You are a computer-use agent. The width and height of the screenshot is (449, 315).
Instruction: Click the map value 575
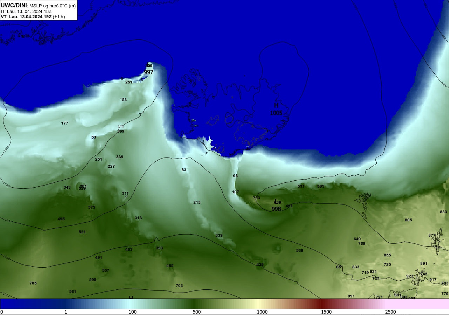92,207
